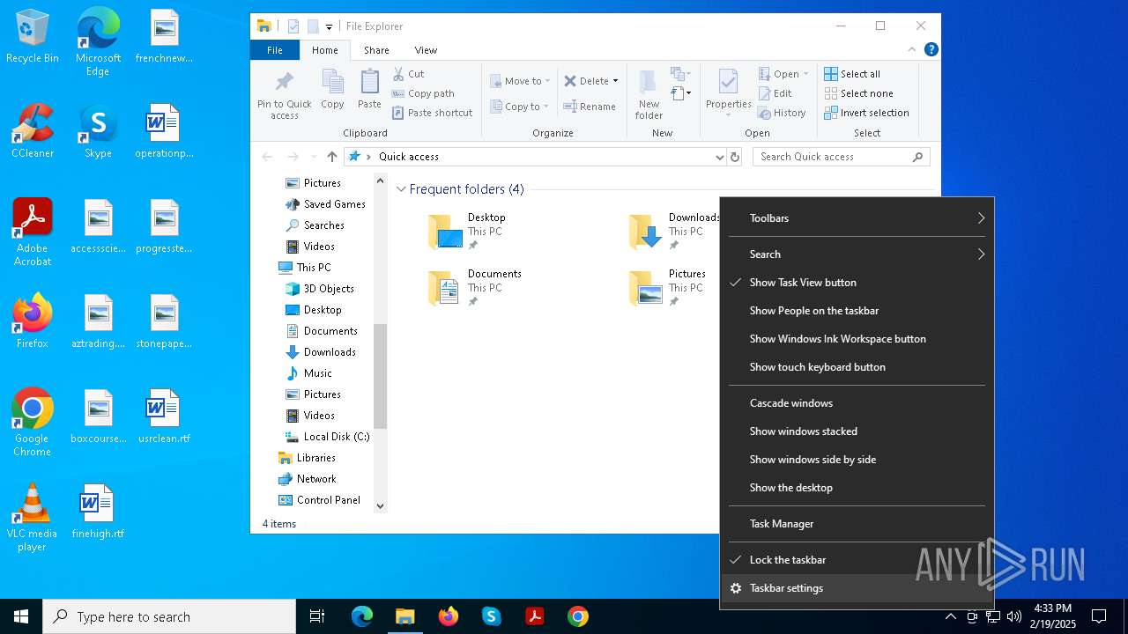This screenshot has height=634, width=1128.
Task: Collapse the ribbon with chevron
Action: click(x=912, y=50)
